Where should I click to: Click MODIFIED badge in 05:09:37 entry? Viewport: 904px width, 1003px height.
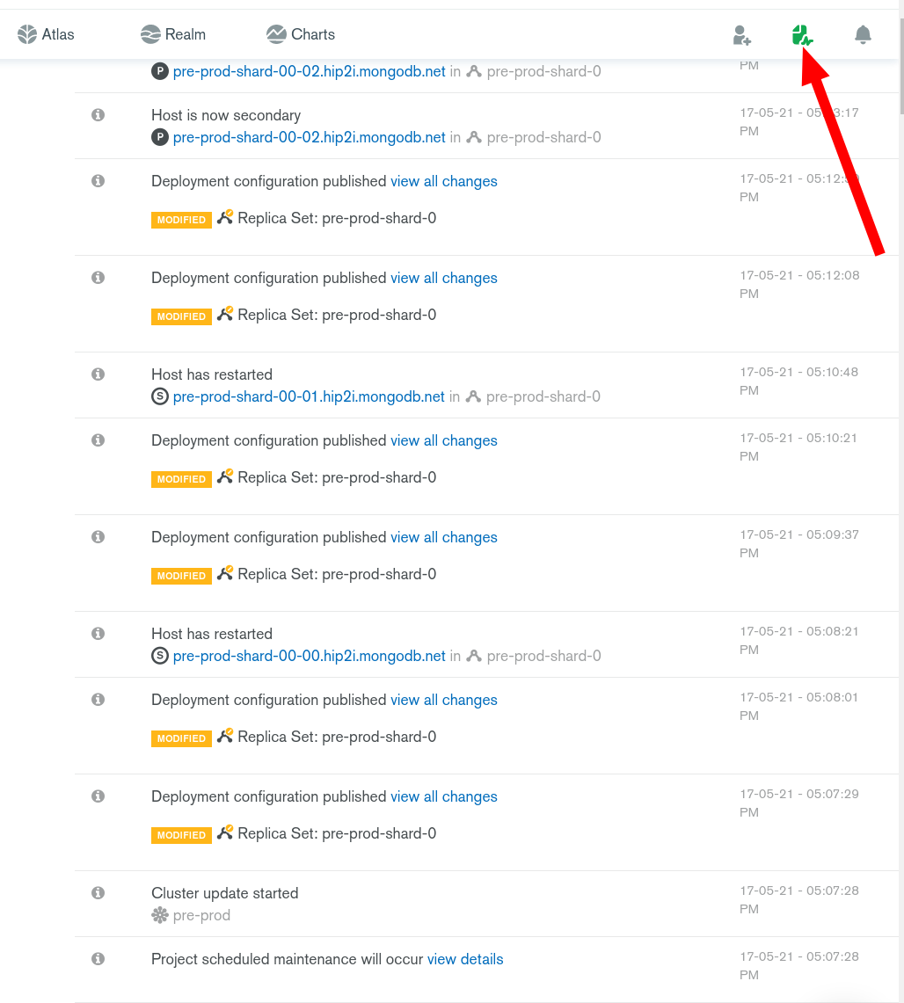pyautogui.click(x=181, y=576)
